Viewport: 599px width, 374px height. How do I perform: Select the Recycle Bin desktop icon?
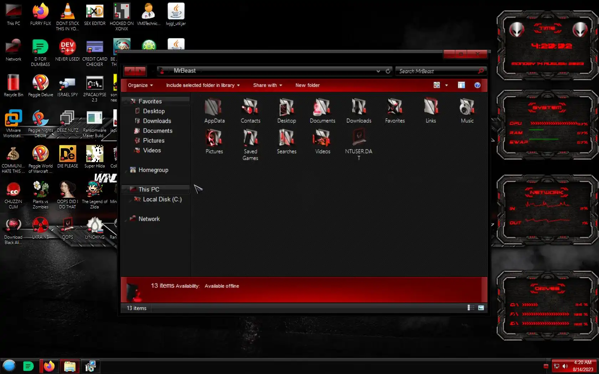coord(14,85)
